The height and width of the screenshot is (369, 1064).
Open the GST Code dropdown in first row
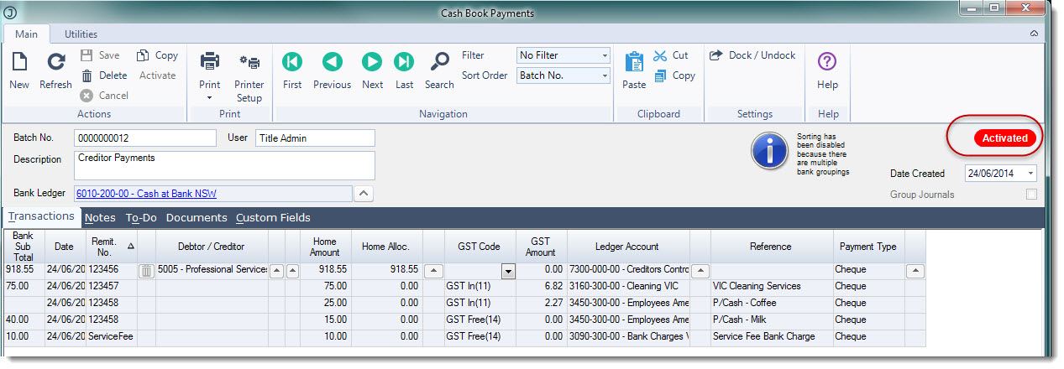click(507, 270)
